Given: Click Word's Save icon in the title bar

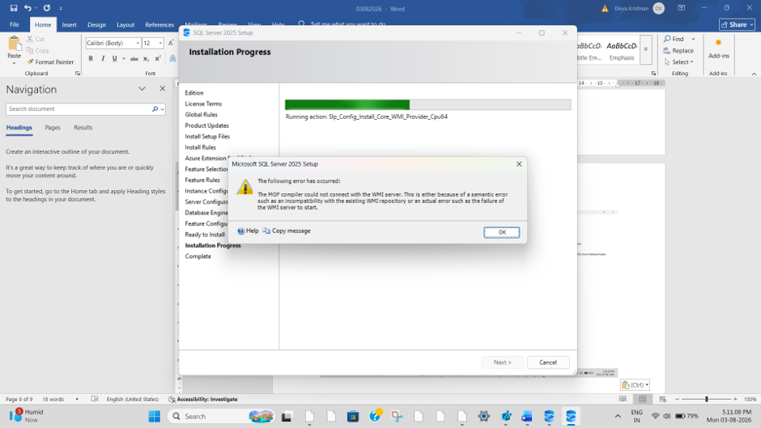Looking at the screenshot, I should point(14,8).
